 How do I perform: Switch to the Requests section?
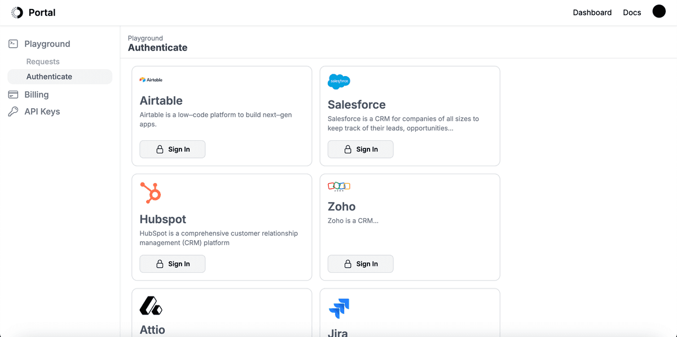[42, 61]
